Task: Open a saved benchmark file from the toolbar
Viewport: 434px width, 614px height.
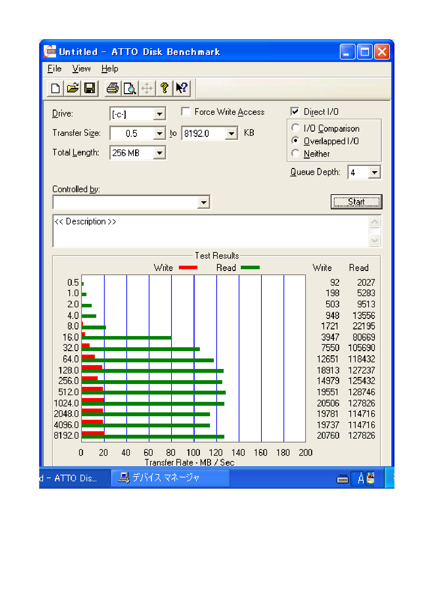Action: (72, 88)
